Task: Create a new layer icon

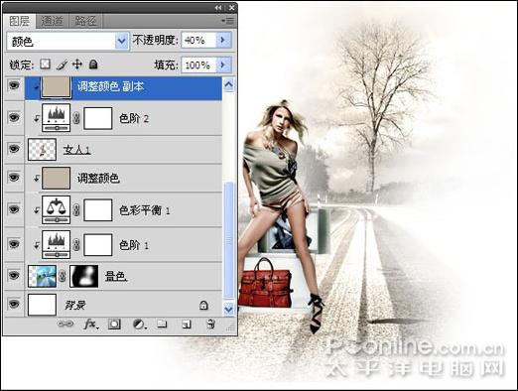Action: coord(187,324)
